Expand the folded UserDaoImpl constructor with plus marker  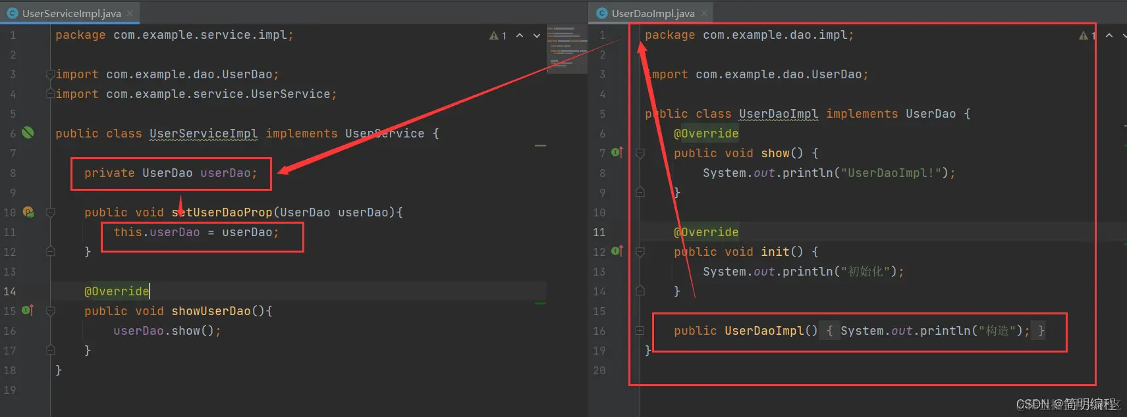[640, 330]
